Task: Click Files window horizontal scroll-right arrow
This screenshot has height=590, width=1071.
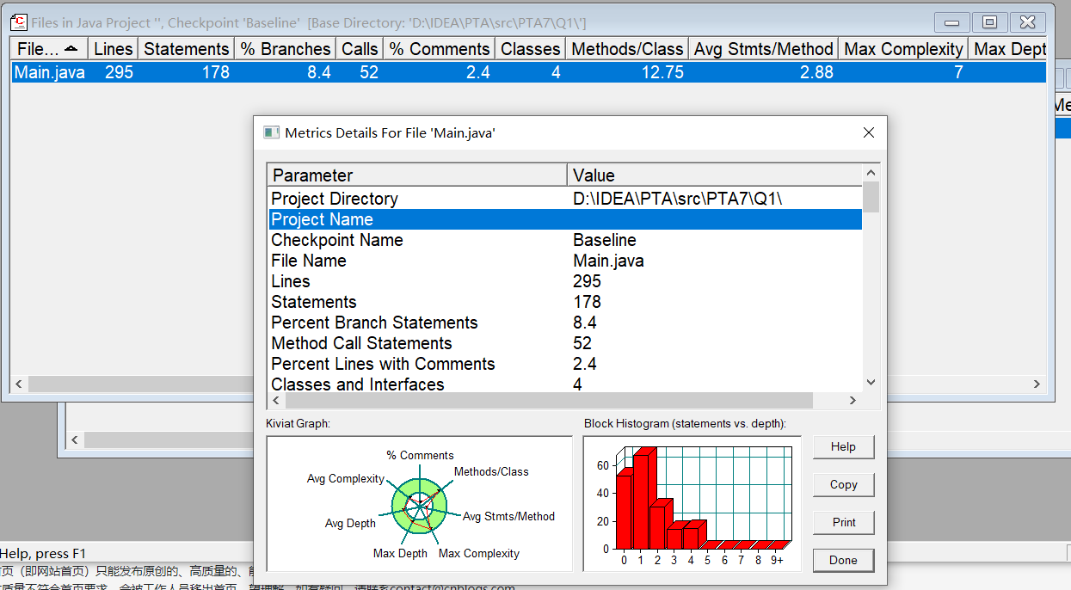Action: point(1037,384)
